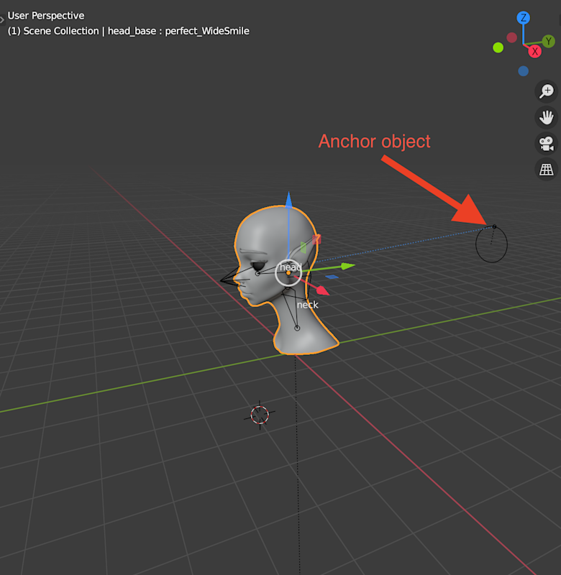This screenshot has height=575, width=561.
Task: Click the zoom view magnifier icon
Action: [x=547, y=91]
